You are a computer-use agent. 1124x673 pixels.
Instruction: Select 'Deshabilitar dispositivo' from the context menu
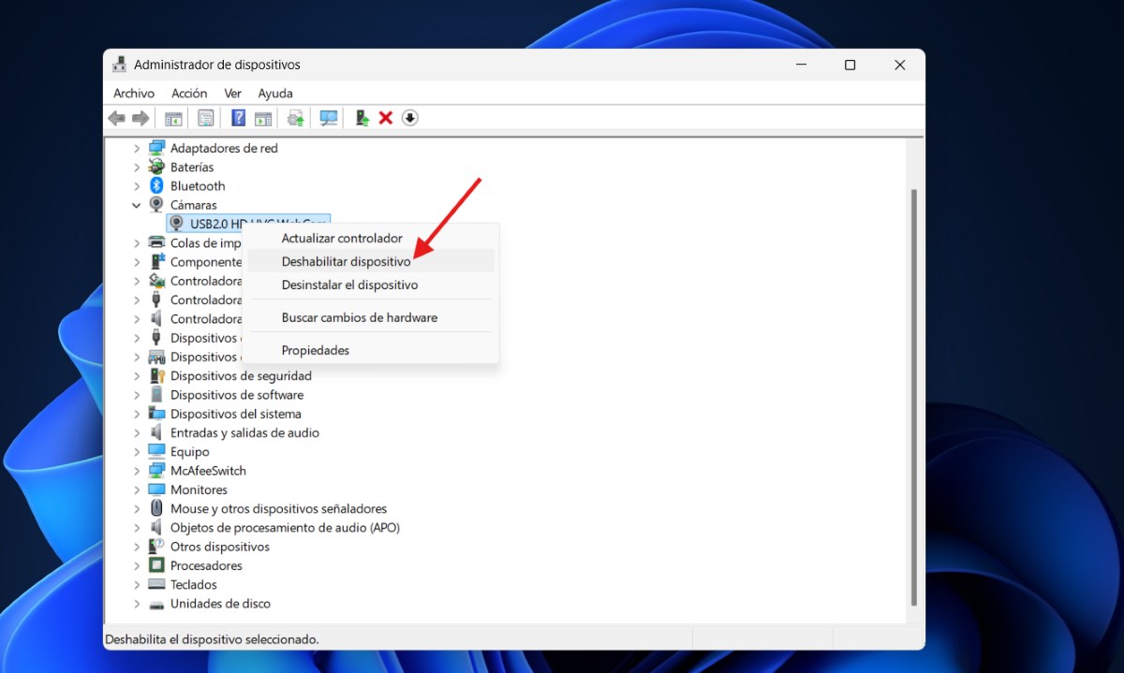click(347, 261)
